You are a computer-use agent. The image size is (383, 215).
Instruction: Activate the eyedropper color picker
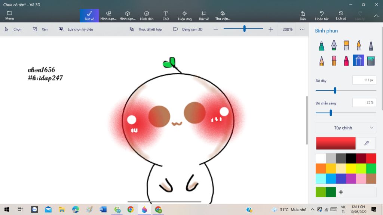pyautogui.click(x=367, y=143)
